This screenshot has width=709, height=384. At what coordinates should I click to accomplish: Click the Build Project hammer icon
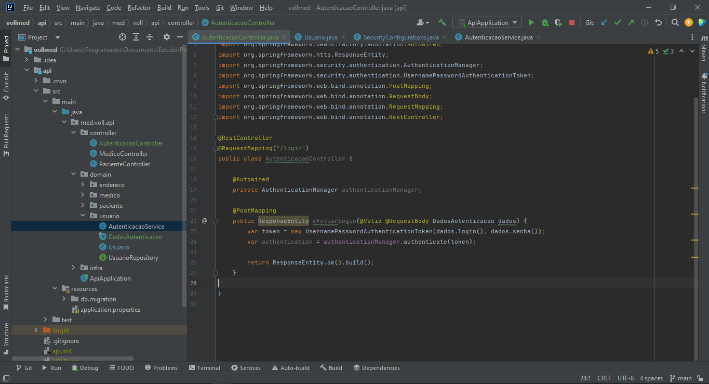tap(443, 22)
